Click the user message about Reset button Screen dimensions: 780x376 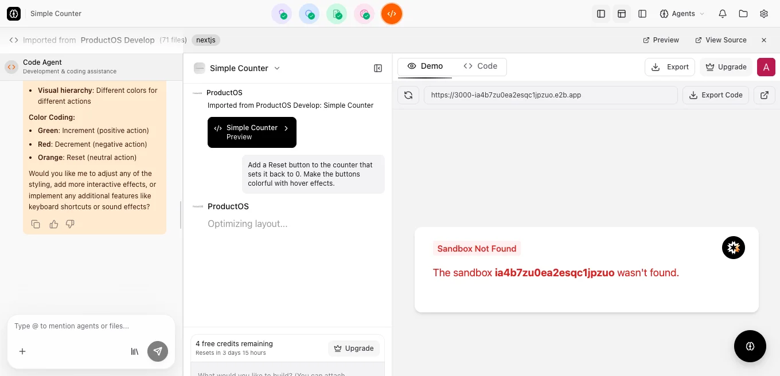(x=313, y=174)
